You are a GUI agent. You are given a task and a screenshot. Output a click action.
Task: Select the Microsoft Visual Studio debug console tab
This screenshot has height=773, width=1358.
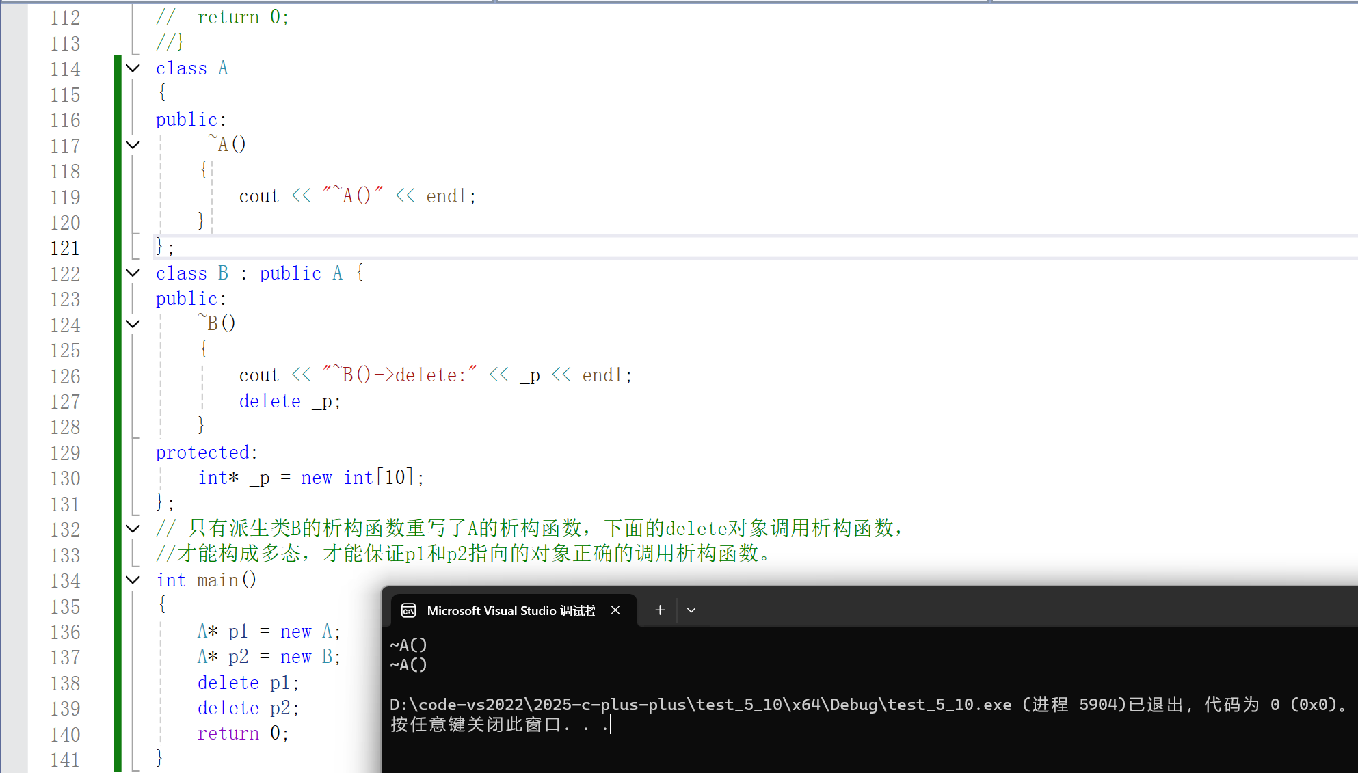[x=510, y=611]
